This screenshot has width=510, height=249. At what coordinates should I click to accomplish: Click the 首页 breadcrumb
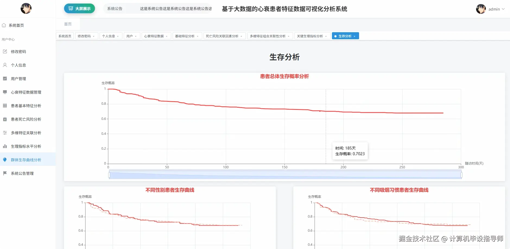pyautogui.click(x=68, y=24)
